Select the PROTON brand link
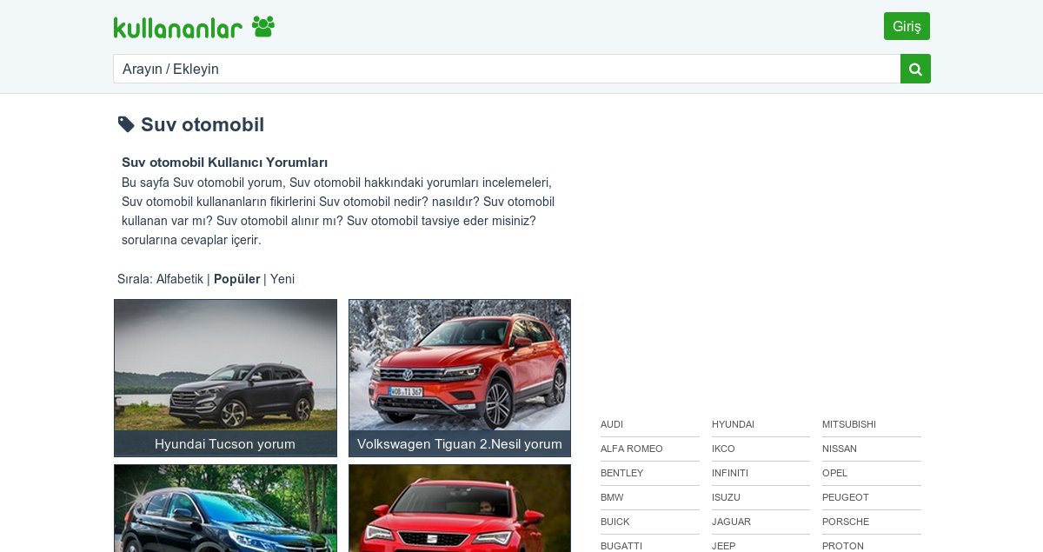 (x=843, y=546)
